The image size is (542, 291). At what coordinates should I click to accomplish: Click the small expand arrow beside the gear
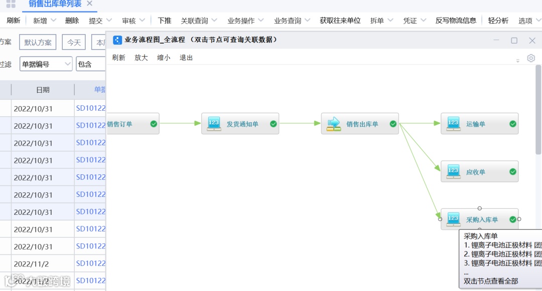click(518, 61)
